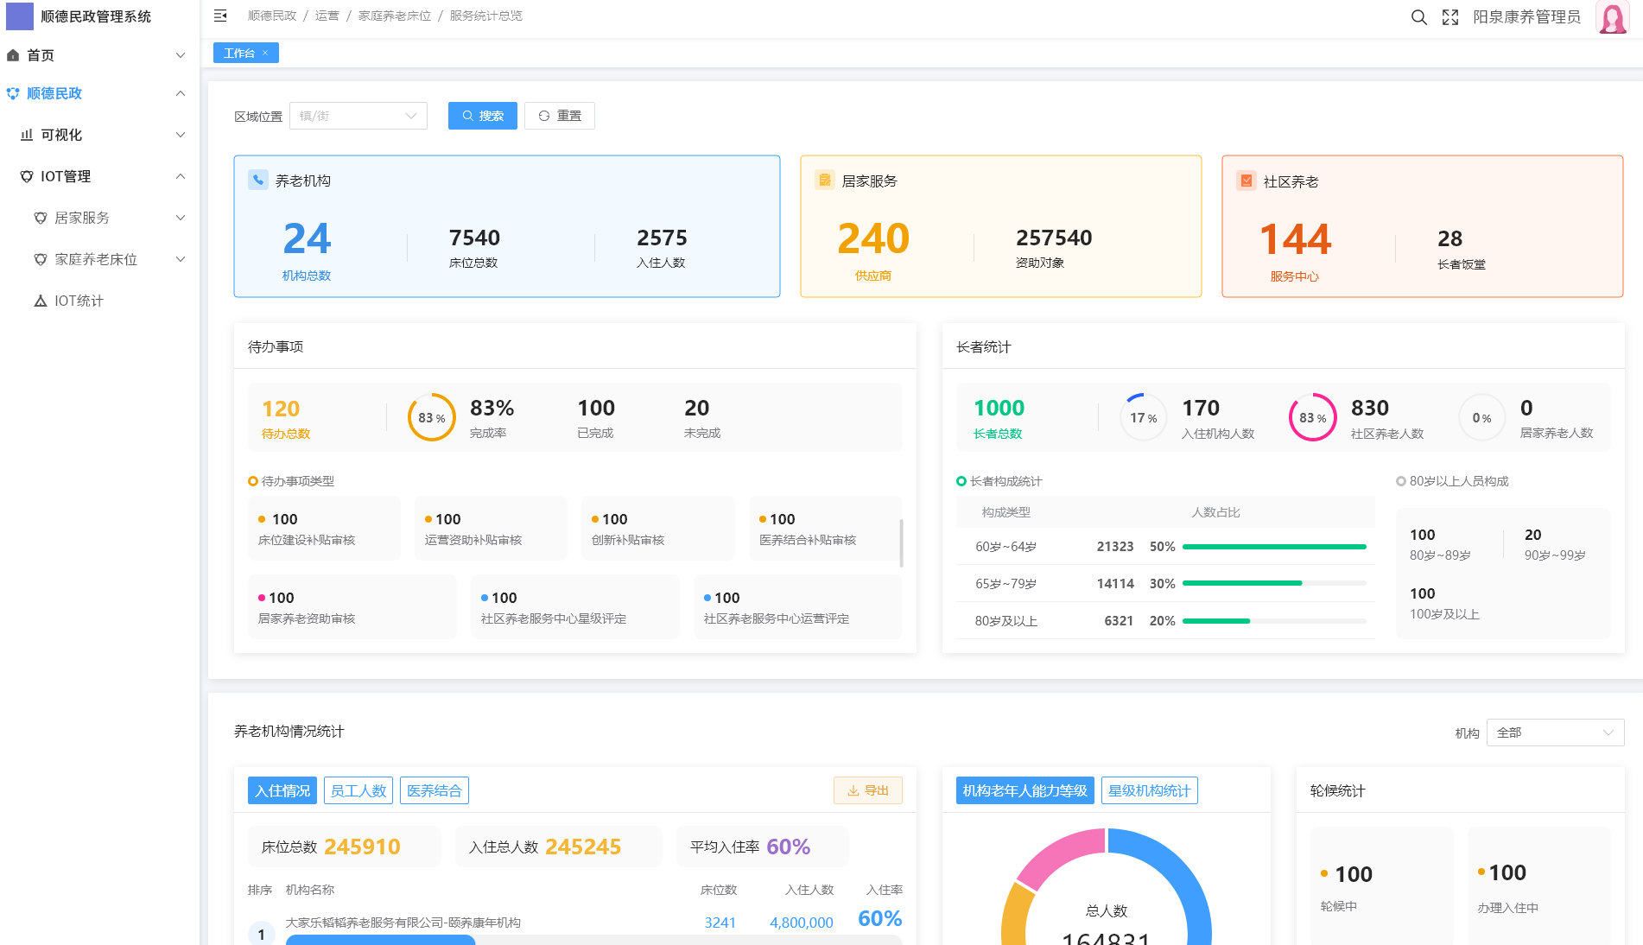1643x945 pixels.
Task: Click the 家庭养老床位 breadcrumb link
Action: click(x=395, y=16)
